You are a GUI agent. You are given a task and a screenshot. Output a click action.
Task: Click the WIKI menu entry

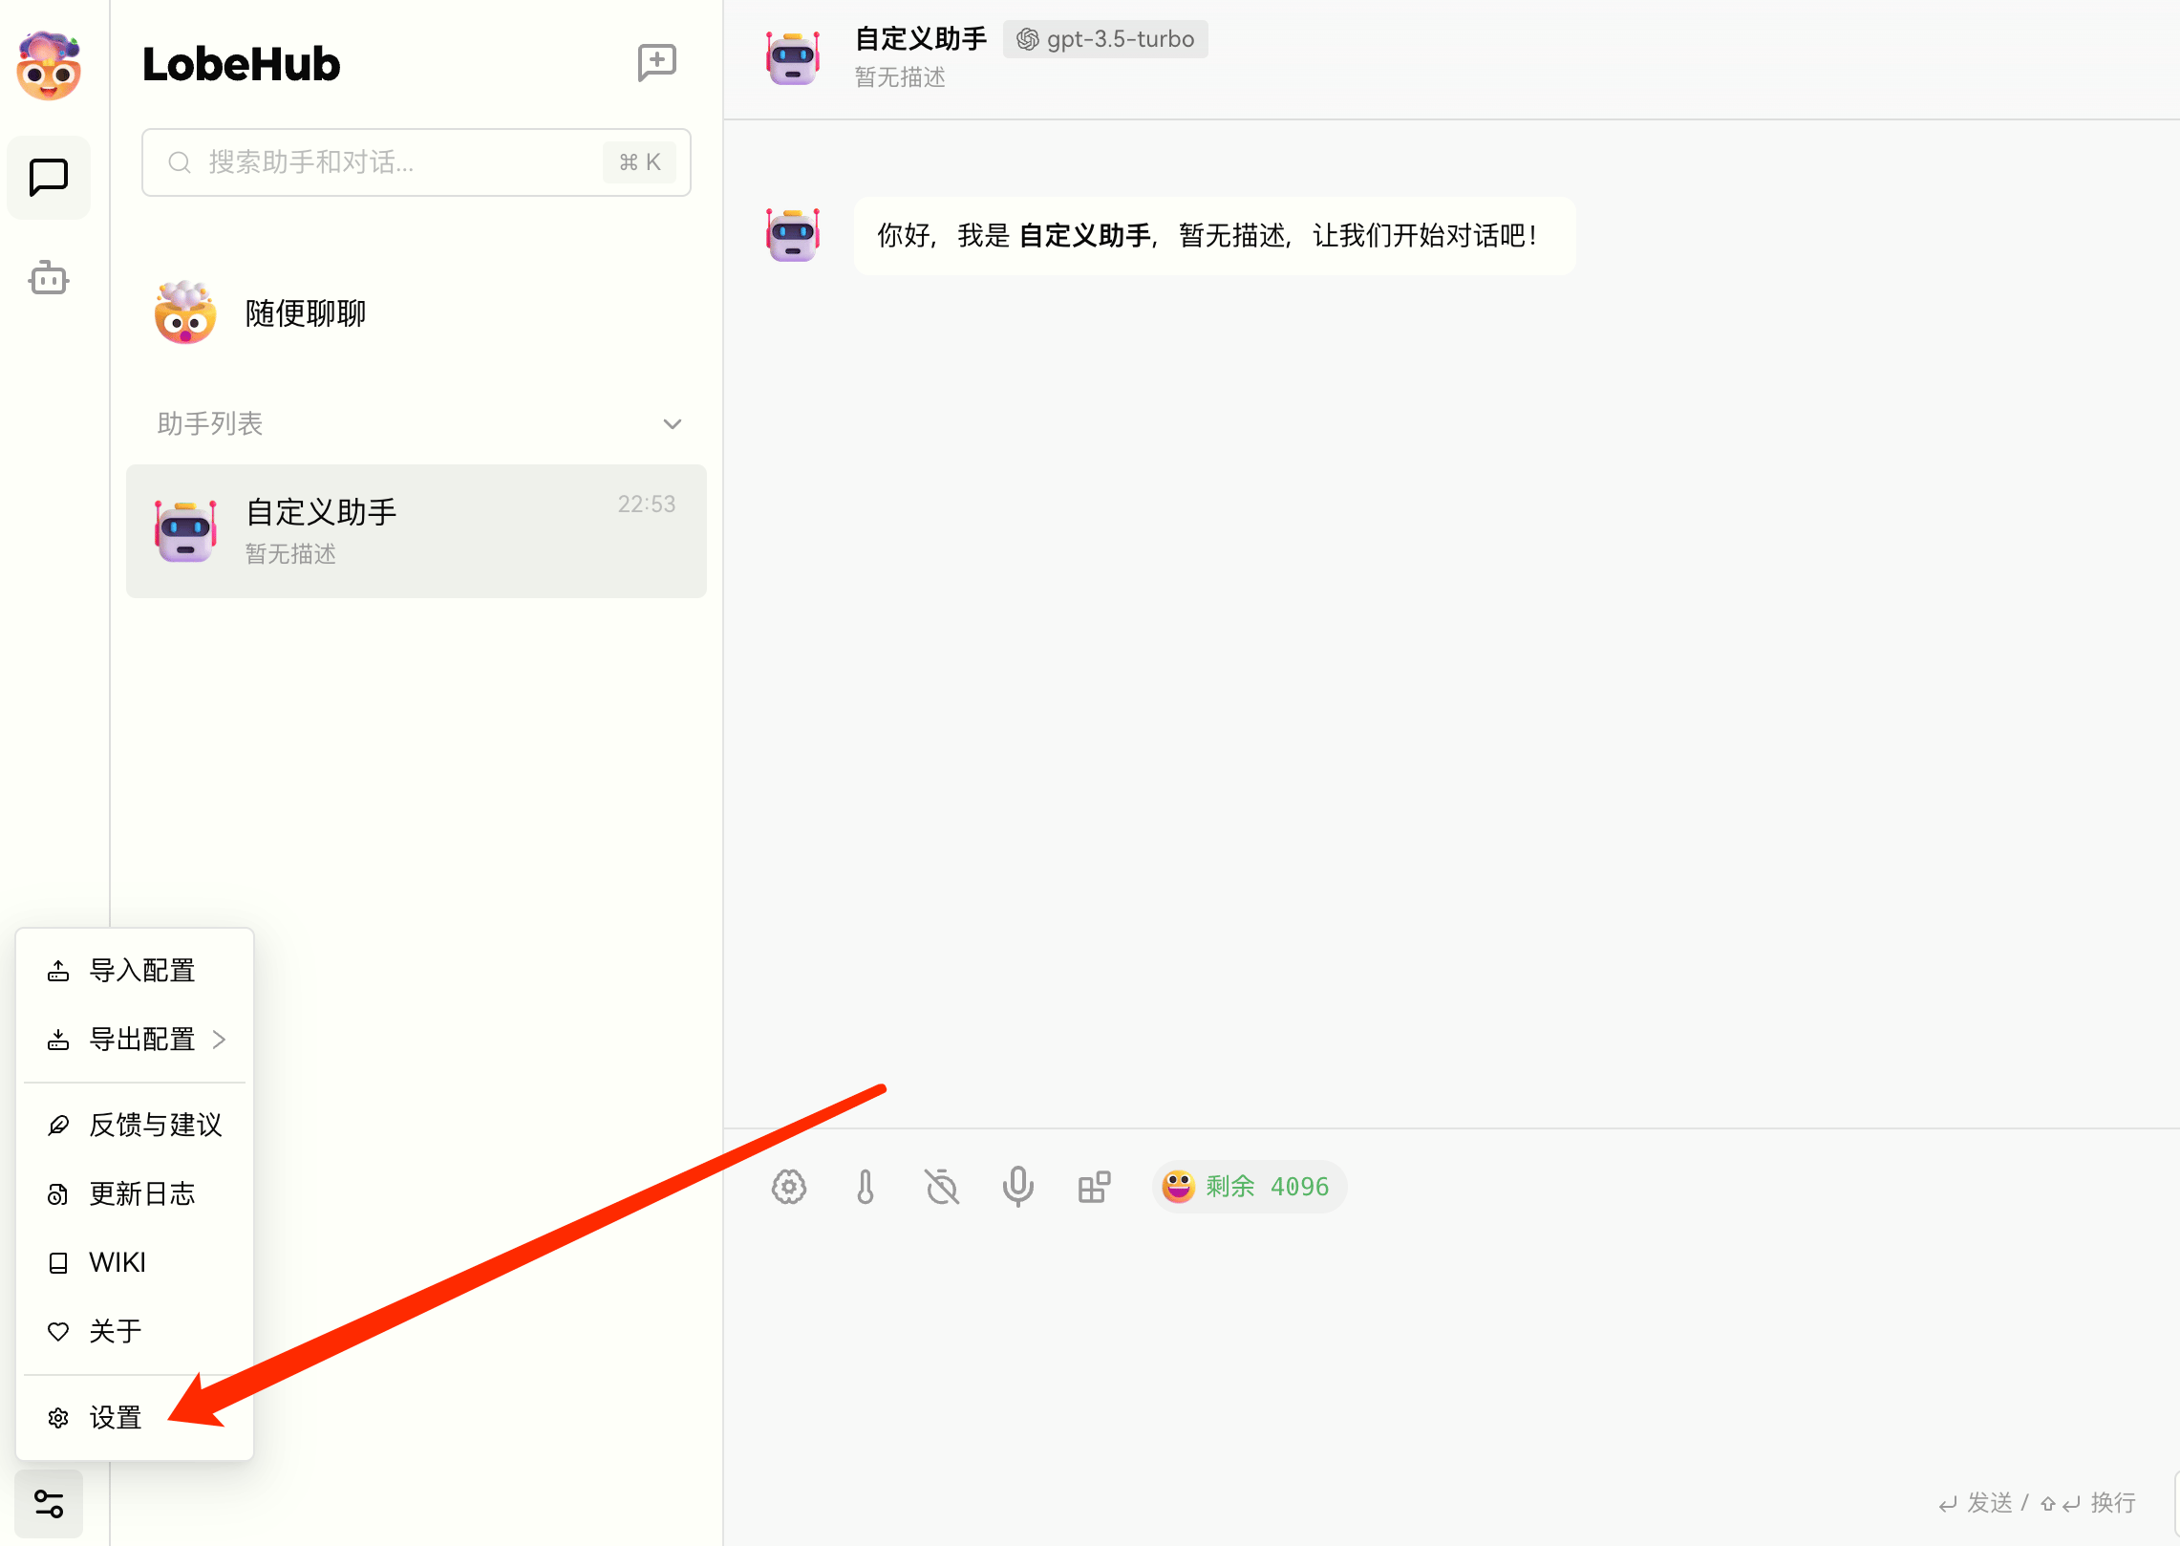click(x=118, y=1261)
